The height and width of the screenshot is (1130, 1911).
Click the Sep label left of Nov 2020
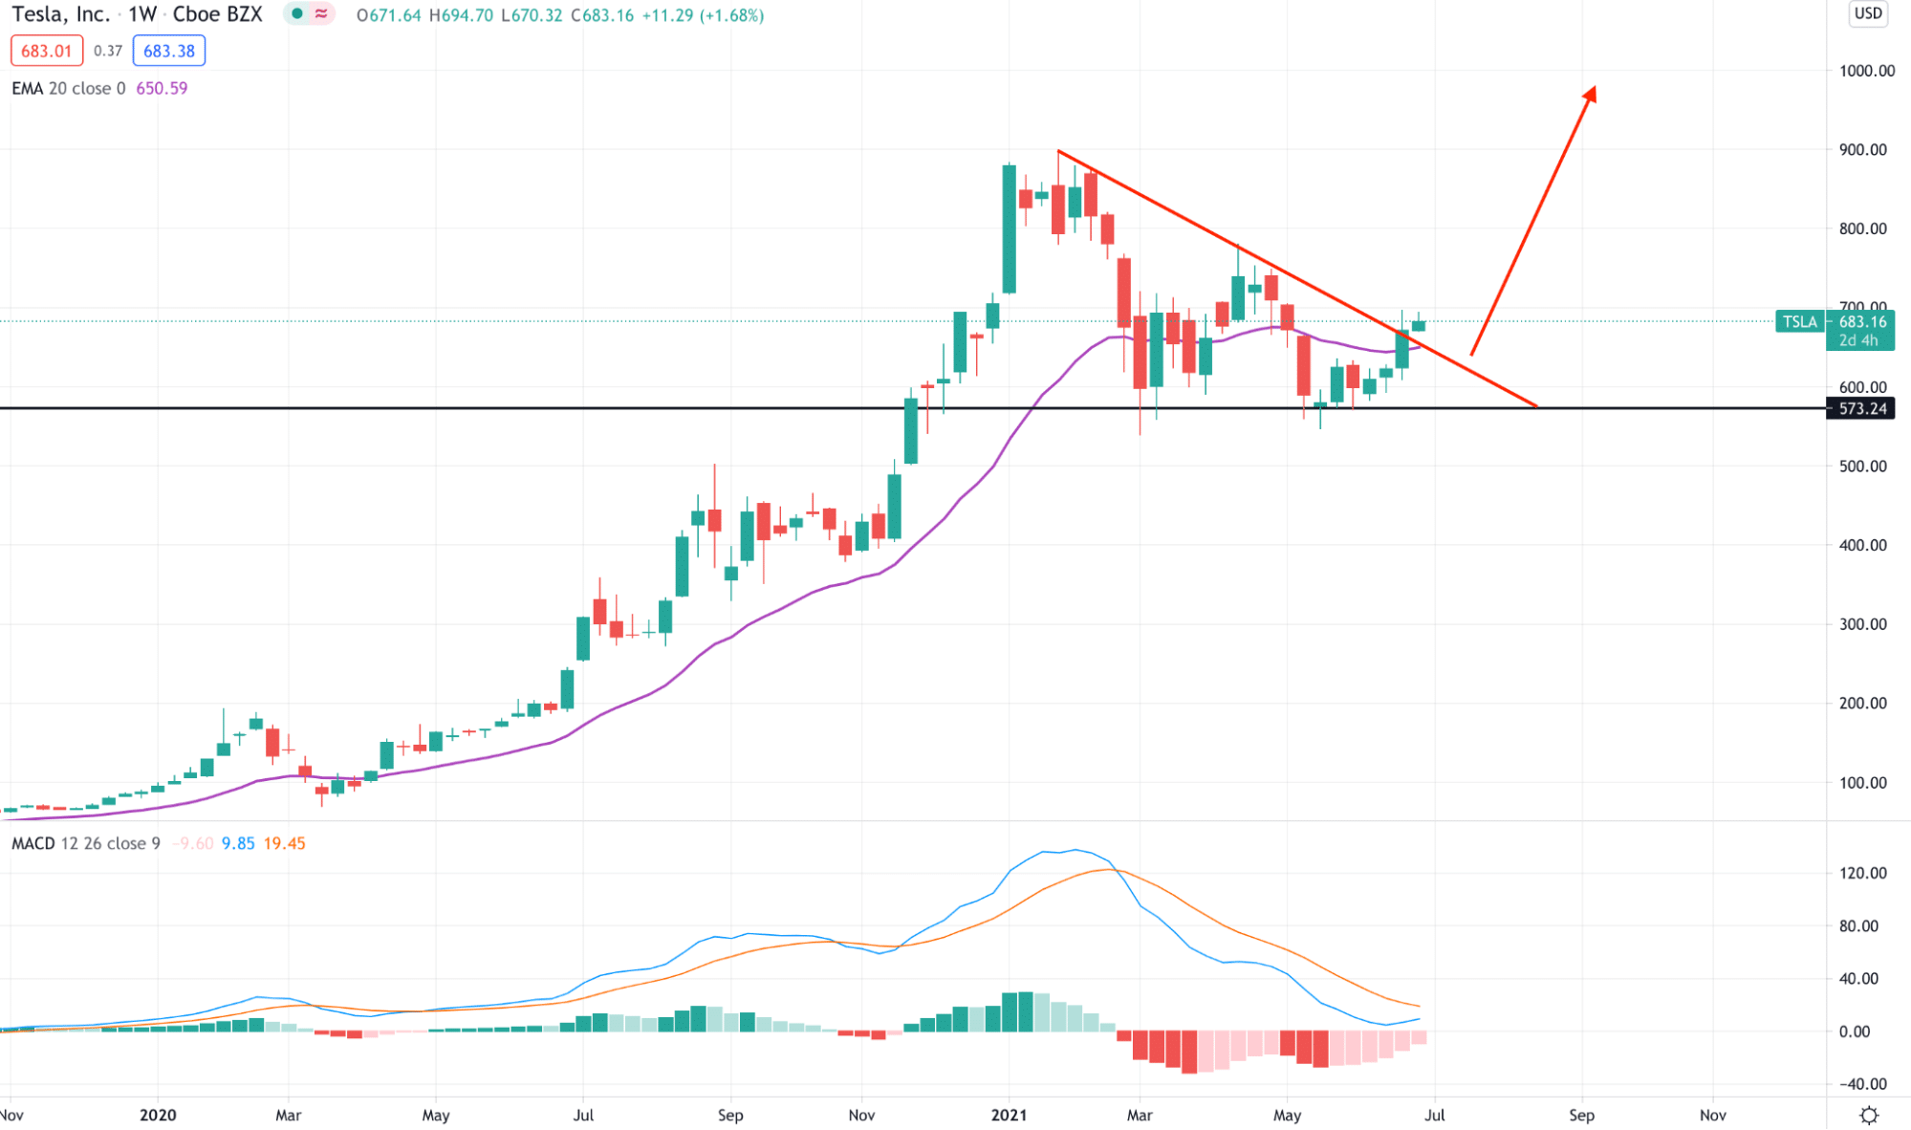[x=730, y=1115]
